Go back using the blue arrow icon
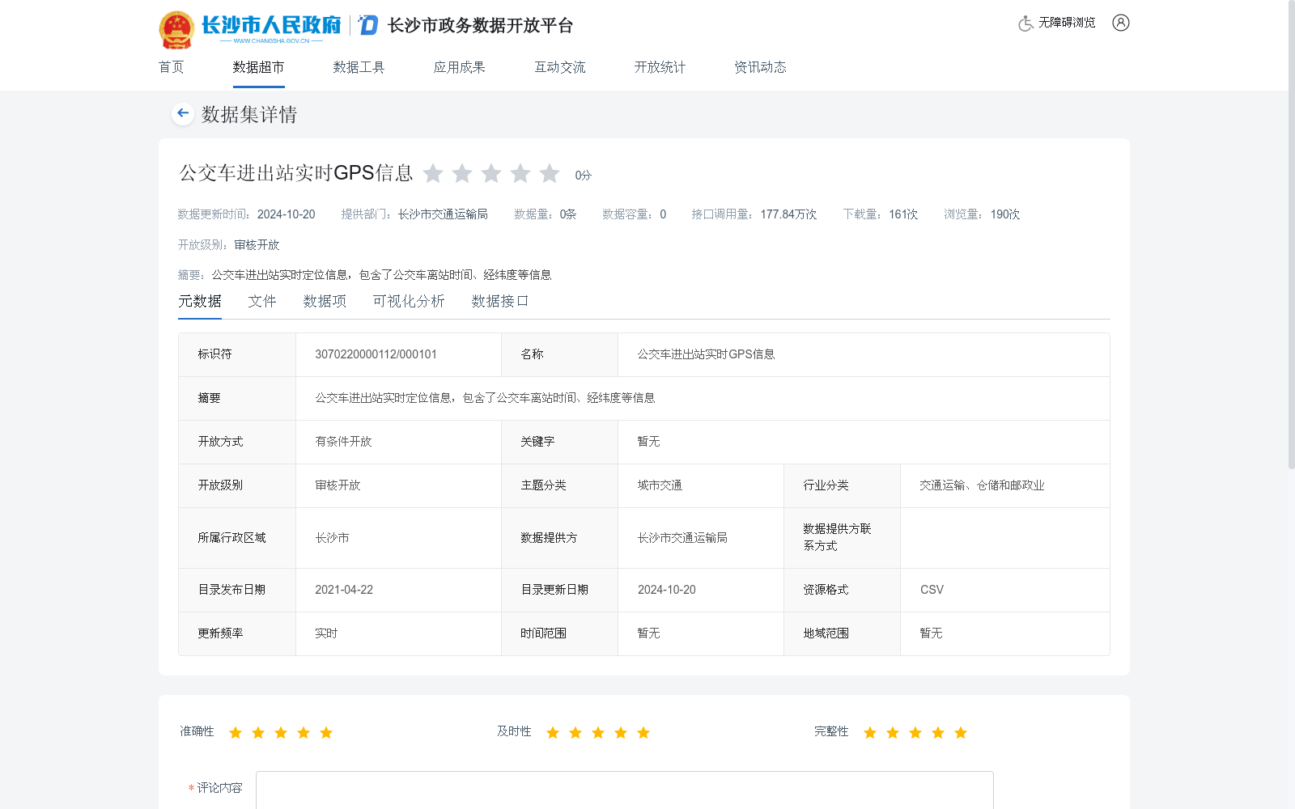 click(x=183, y=113)
